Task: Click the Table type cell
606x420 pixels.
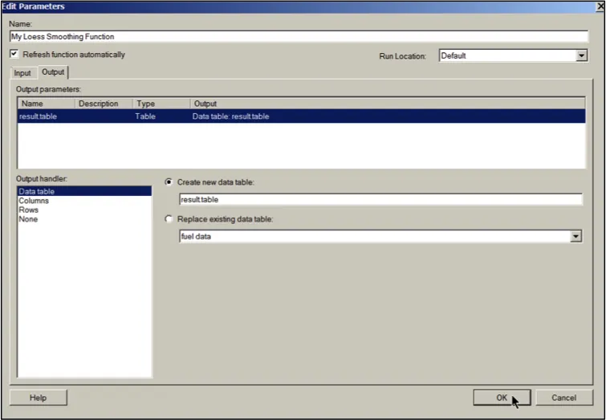Action: click(x=145, y=116)
